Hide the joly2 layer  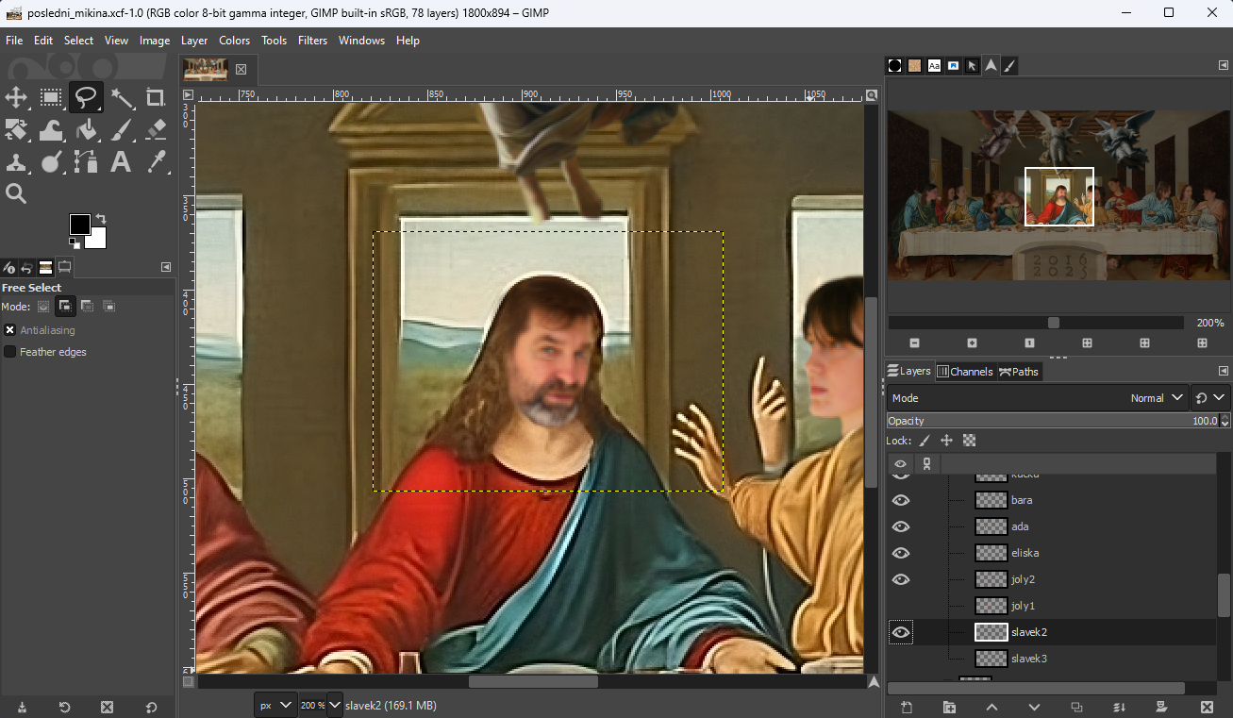[901, 579]
